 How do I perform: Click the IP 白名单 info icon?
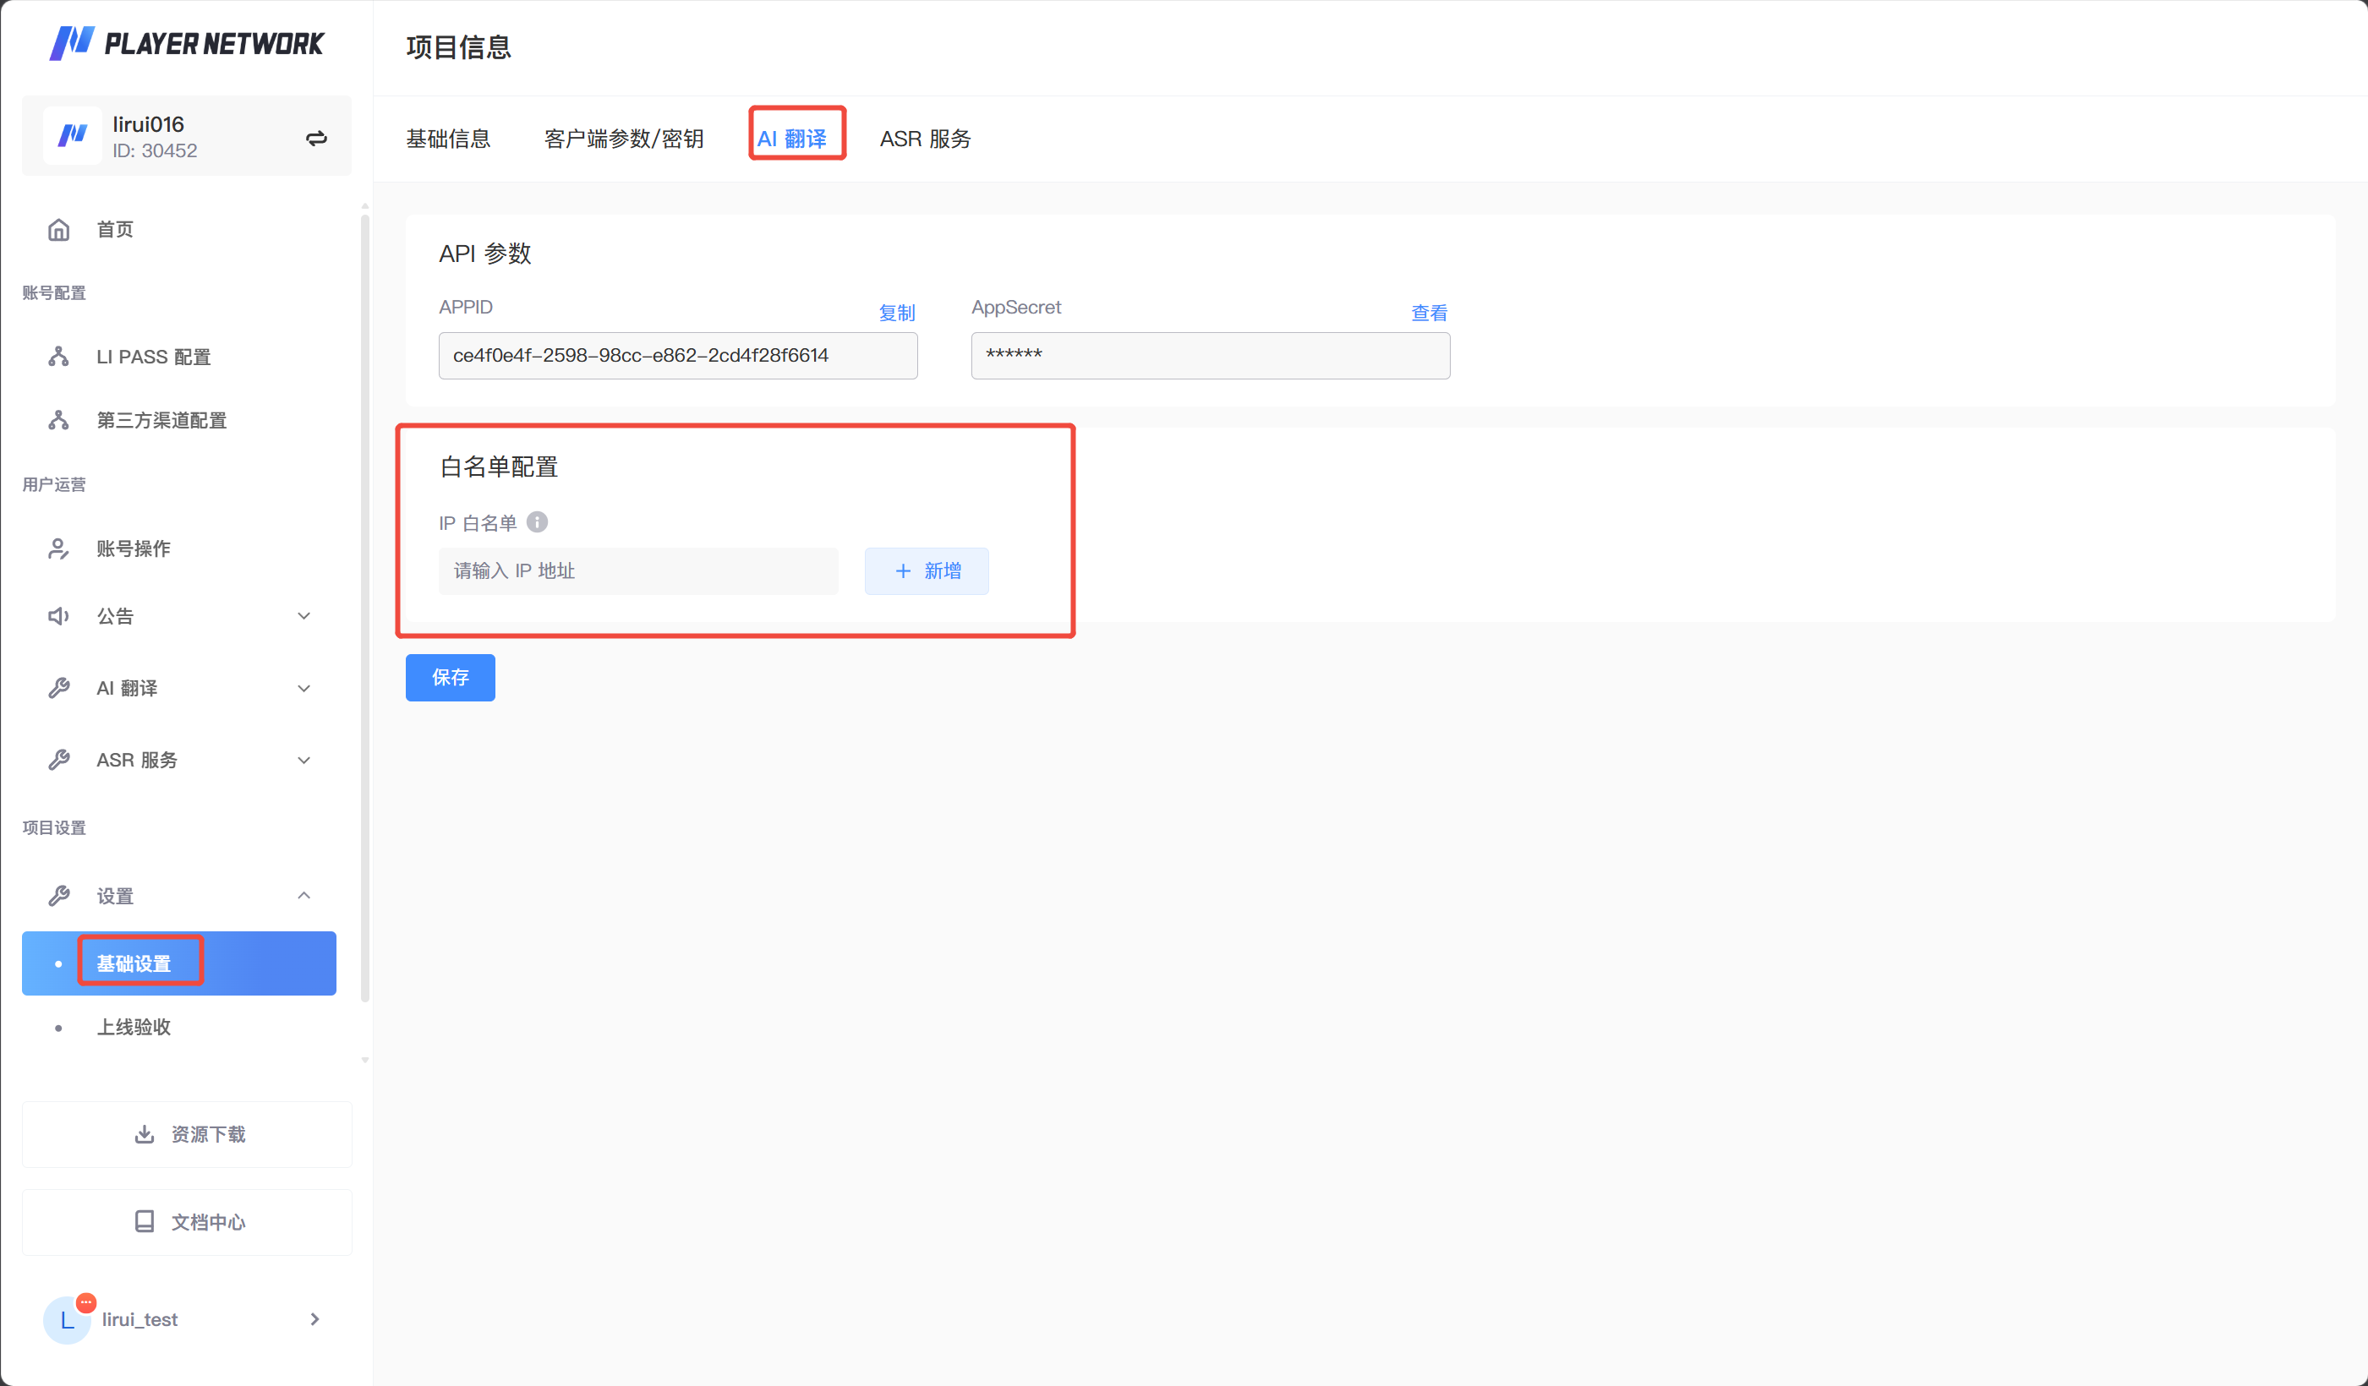tap(537, 521)
